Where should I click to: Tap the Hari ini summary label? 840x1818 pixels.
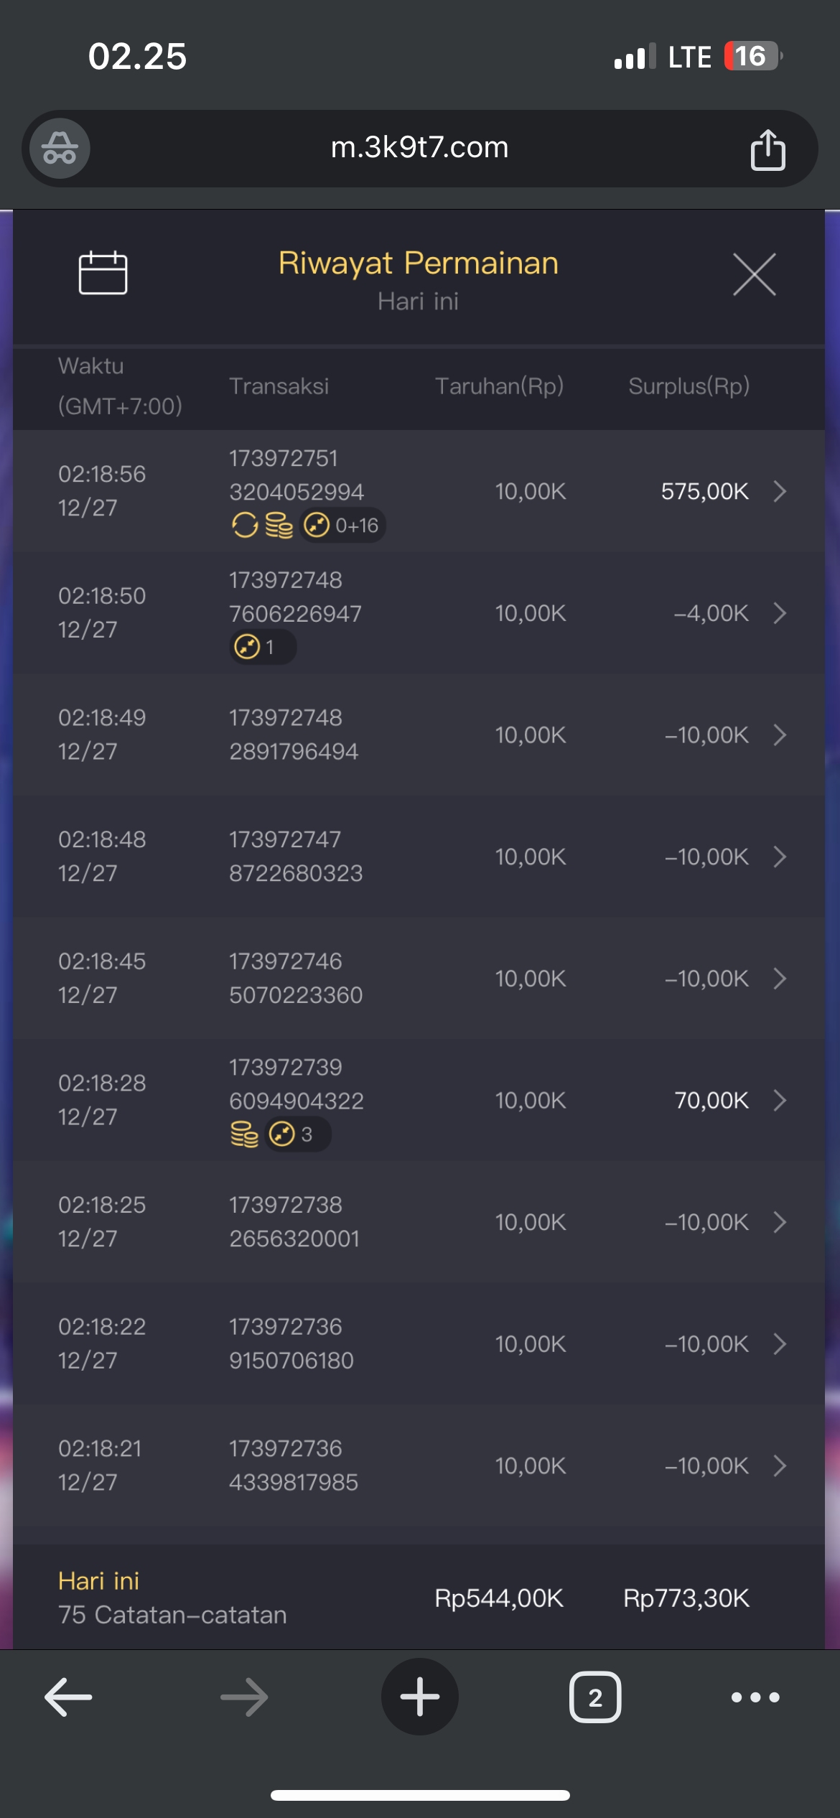click(99, 1581)
